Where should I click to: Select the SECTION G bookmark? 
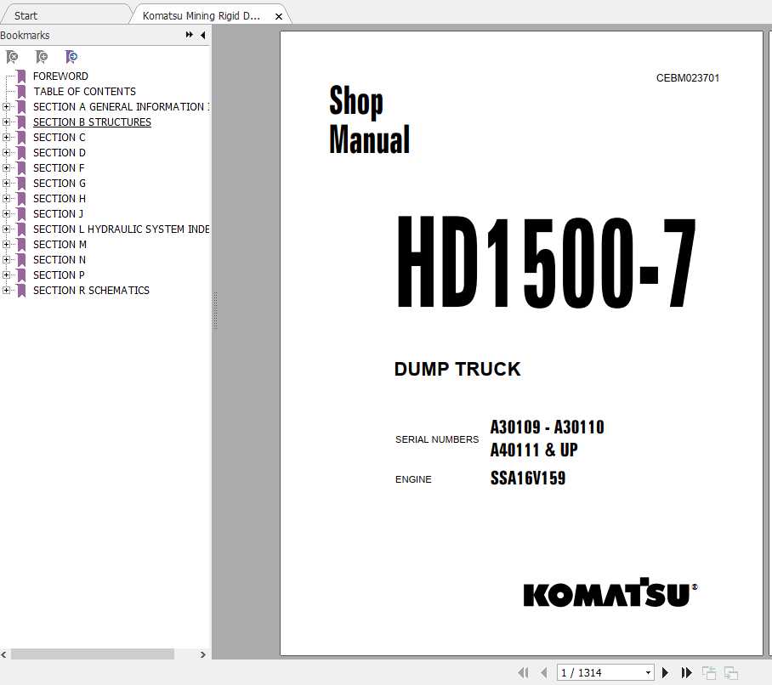point(59,183)
